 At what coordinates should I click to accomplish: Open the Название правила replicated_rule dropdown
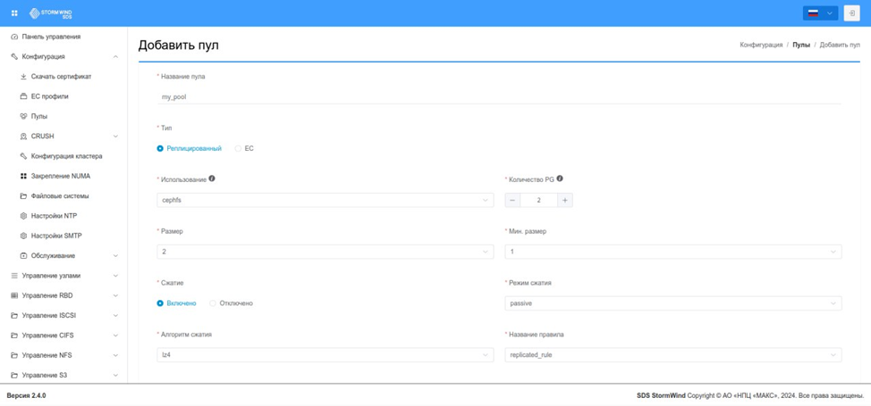point(673,355)
